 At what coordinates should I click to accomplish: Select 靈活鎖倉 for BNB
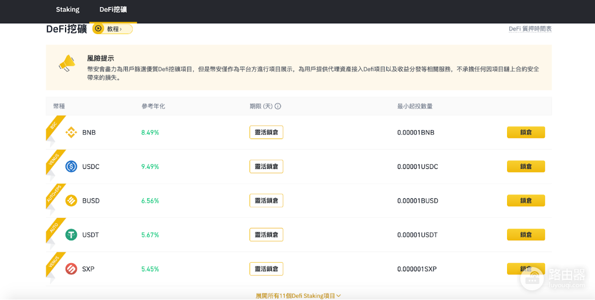[x=266, y=132]
